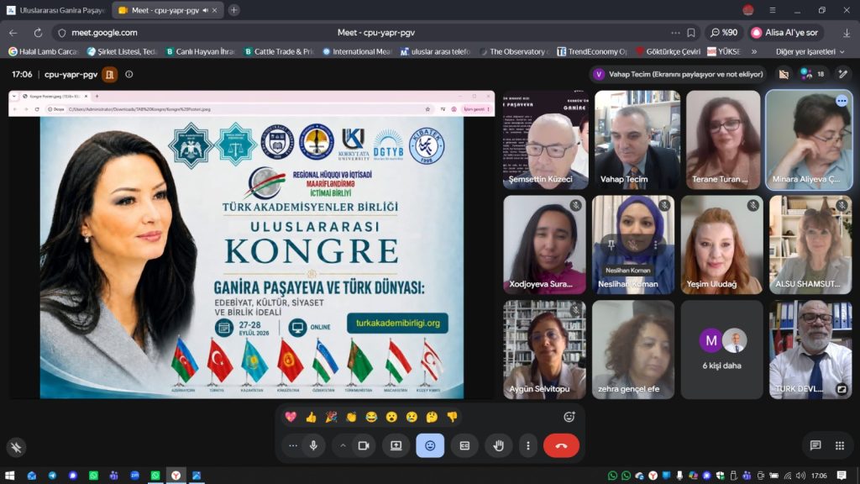Image resolution: width=860 pixels, height=484 pixels.
Task: Open a new browser tab
Action: [233, 10]
